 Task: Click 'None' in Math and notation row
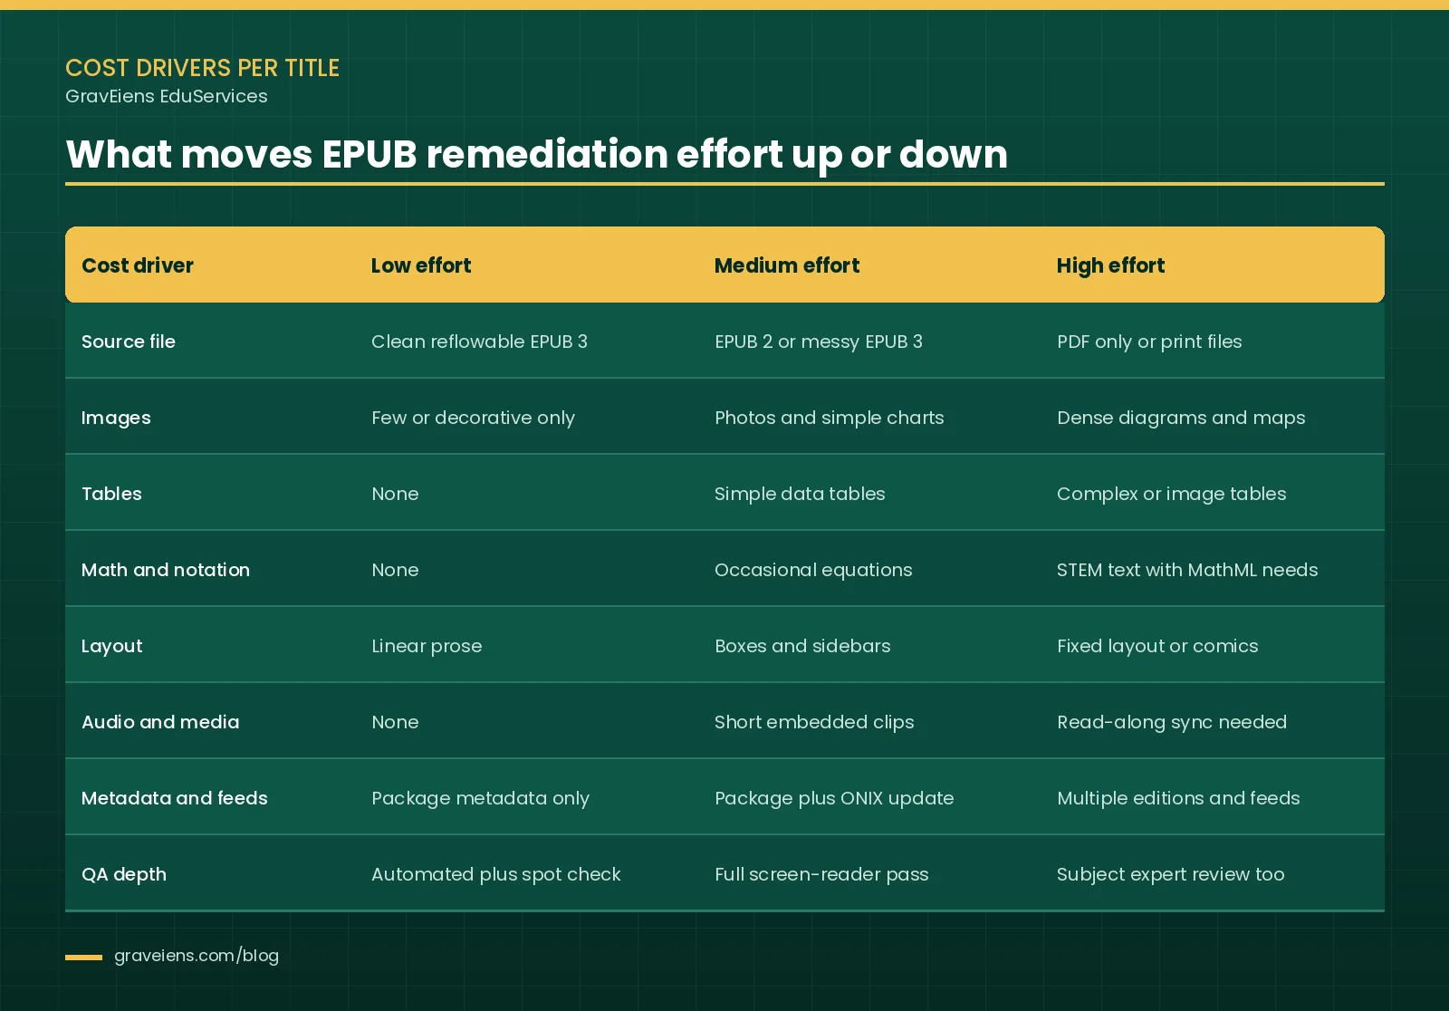click(x=395, y=570)
